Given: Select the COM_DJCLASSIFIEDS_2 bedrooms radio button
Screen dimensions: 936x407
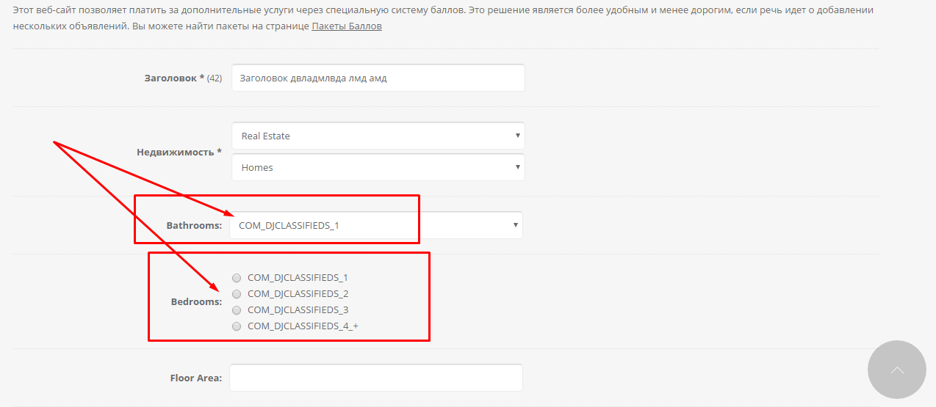Looking at the screenshot, I should tap(237, 294).
